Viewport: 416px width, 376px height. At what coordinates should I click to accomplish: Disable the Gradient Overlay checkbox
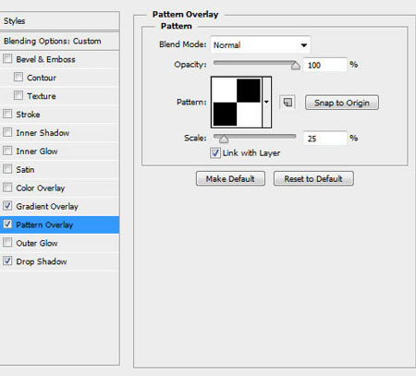tap(7, 206)
